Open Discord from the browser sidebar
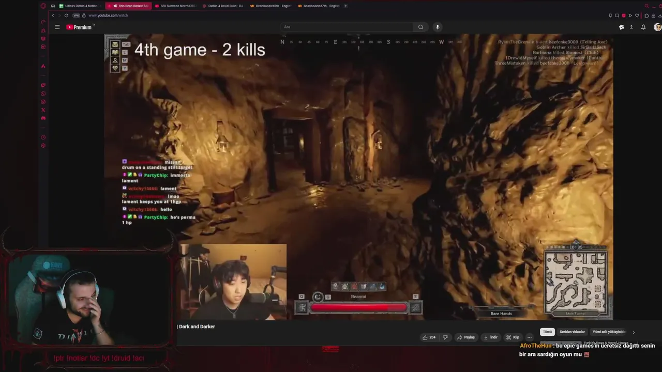 (43, 118)
